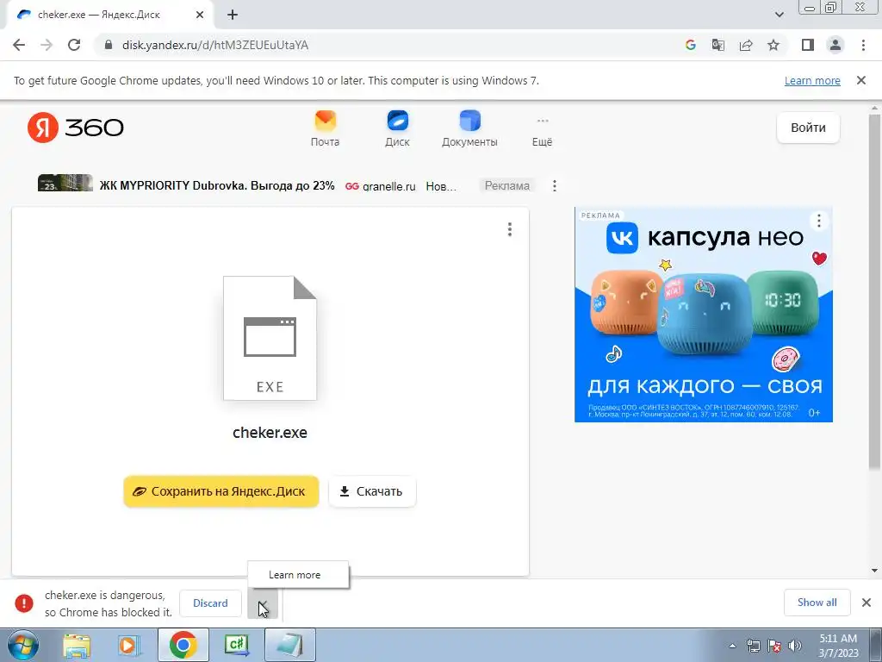Click the padlock site info icon

click(x=109, y=45)
